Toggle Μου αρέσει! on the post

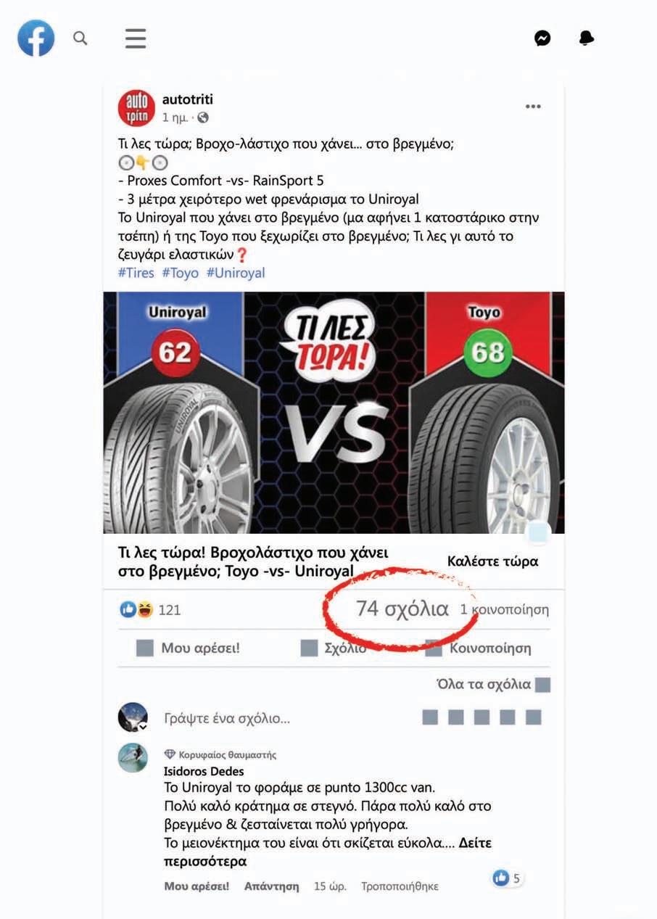[189, 648]
